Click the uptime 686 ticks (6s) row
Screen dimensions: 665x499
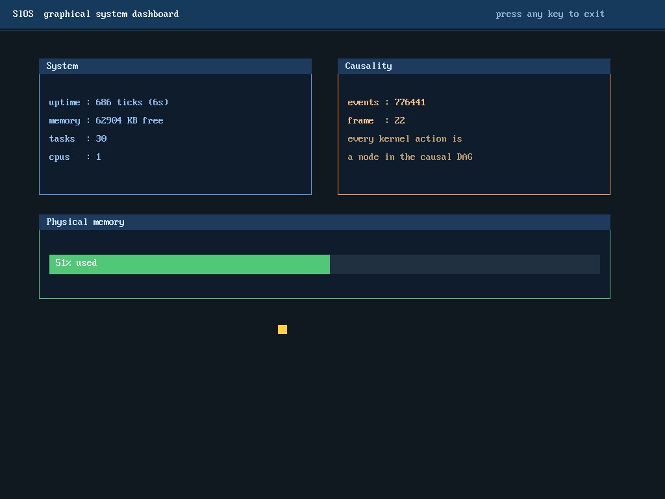tap(108, 103)
